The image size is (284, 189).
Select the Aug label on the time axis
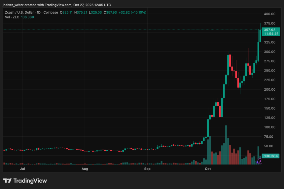(x=85, y=169)
